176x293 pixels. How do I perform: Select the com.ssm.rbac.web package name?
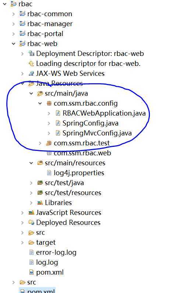[82, 153]
